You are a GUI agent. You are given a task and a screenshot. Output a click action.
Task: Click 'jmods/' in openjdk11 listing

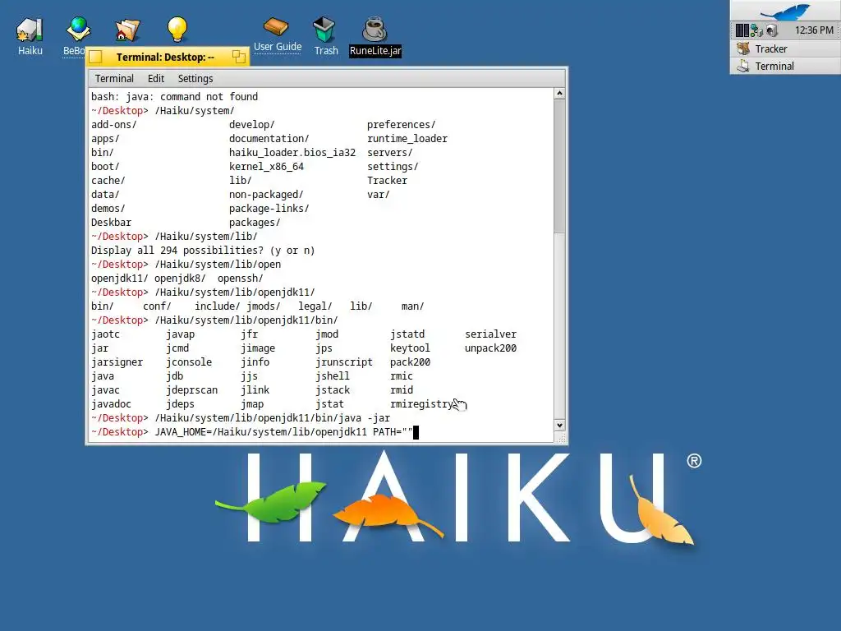point(264,306)
